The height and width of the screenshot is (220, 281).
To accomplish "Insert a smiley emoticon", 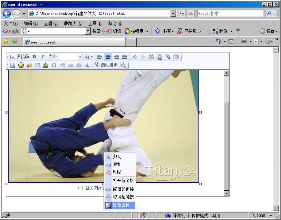I will pos(21,65).
